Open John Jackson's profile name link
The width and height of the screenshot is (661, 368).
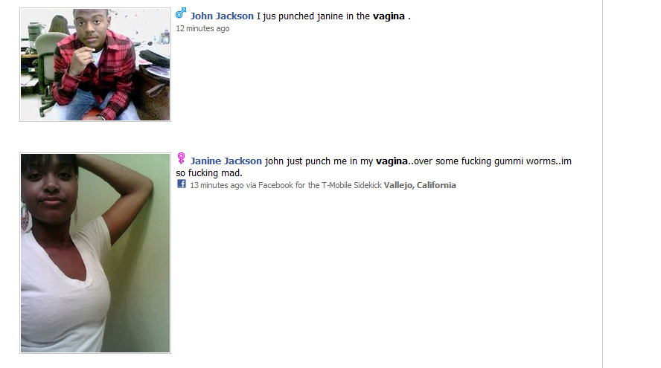point(222,16)
